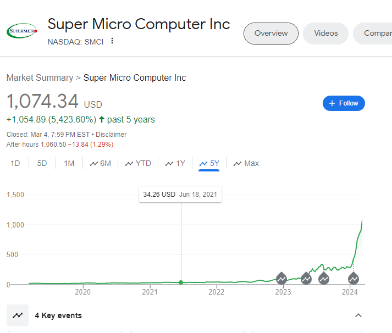Click the key event marker near 2023

[281, 278]
